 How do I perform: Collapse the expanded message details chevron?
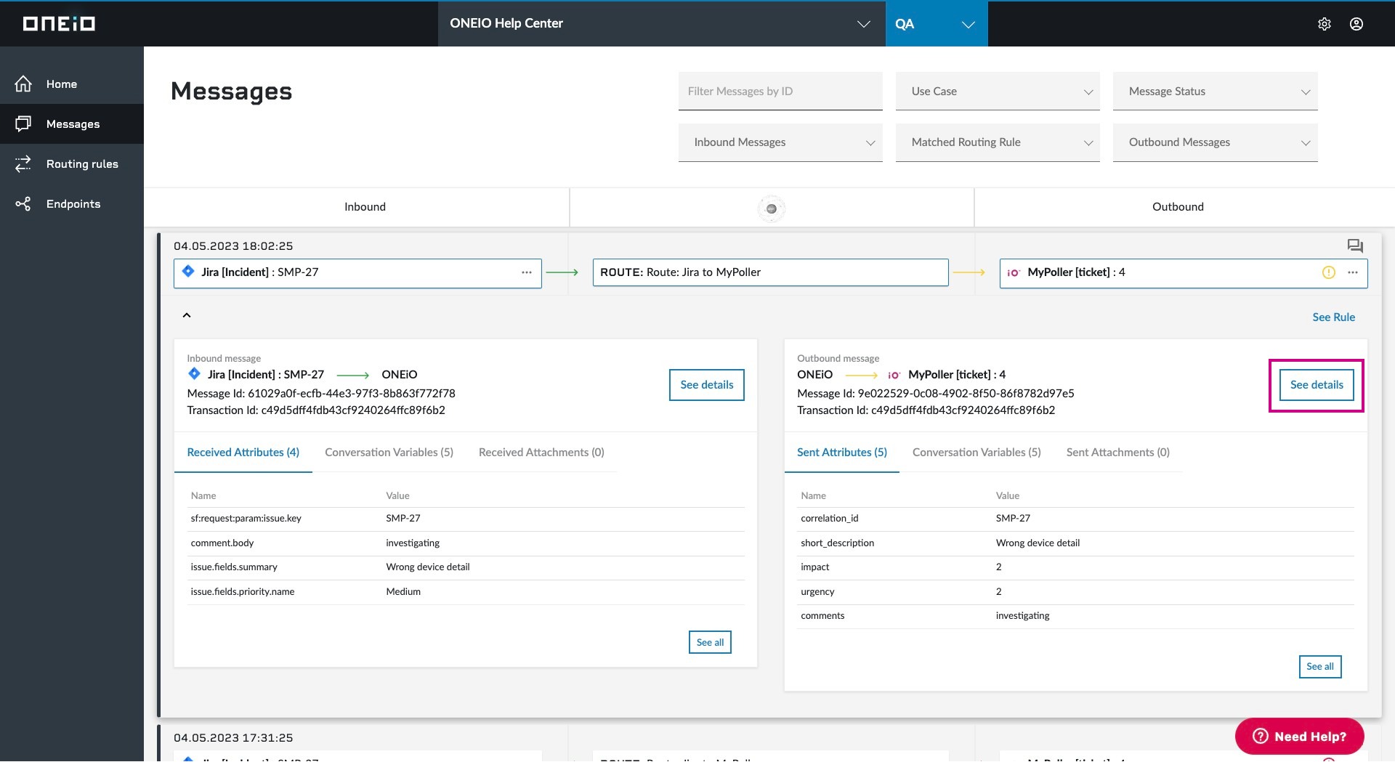coord(187,315)
